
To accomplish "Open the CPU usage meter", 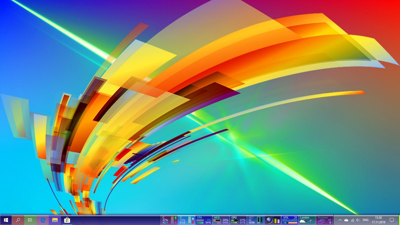I will 204,220.
